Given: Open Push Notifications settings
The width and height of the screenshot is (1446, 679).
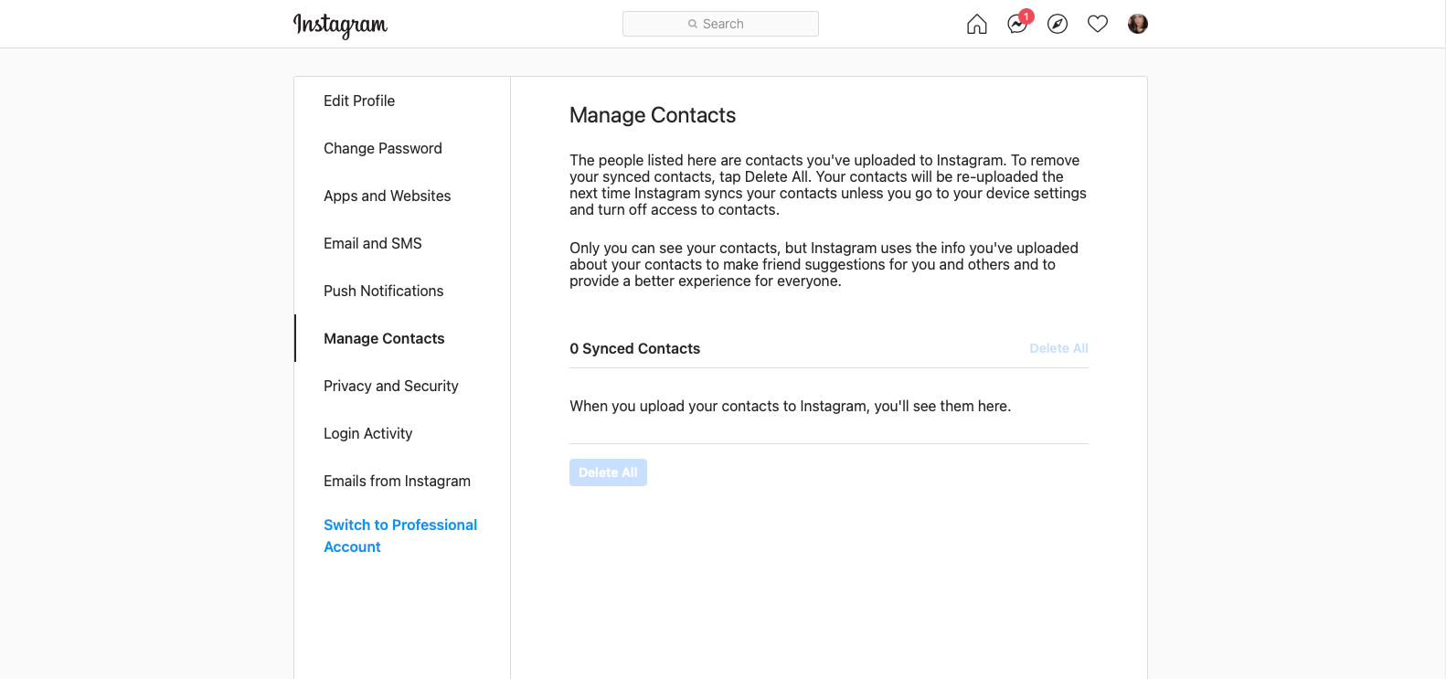Looking at the screenshot, I should click(x=402, y=291).
